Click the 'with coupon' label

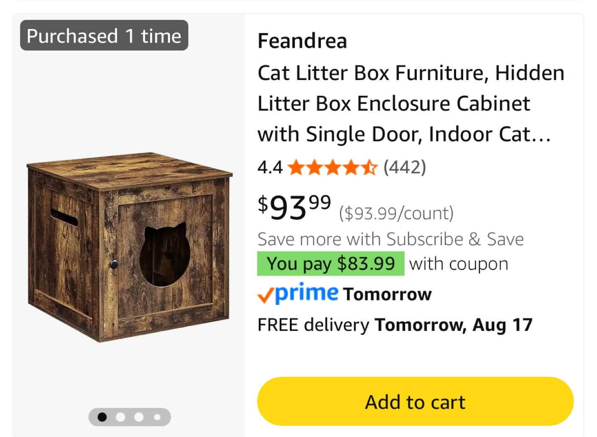(x=459, y=264)
